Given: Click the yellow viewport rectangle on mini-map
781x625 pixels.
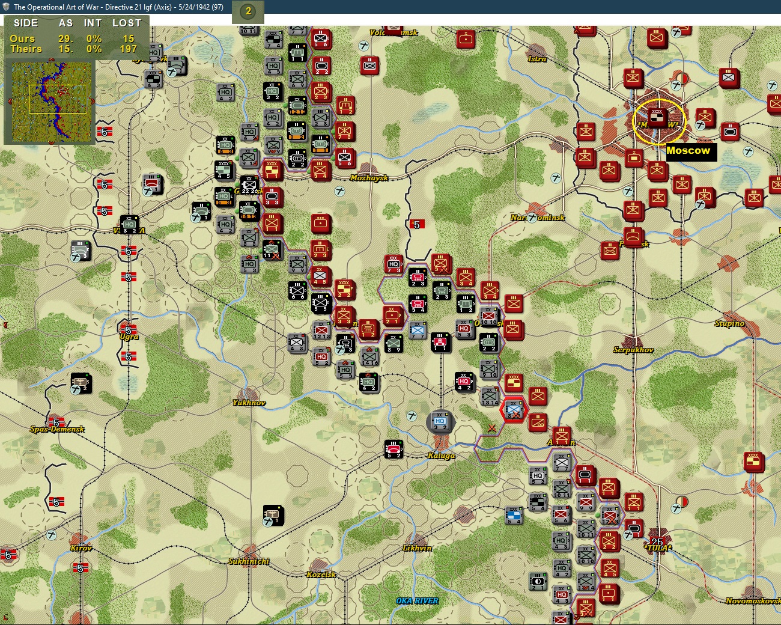Looking at the screenshot, I should [58, 99].
